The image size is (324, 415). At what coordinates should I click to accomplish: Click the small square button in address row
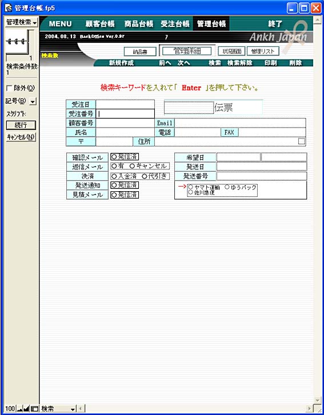302,141
